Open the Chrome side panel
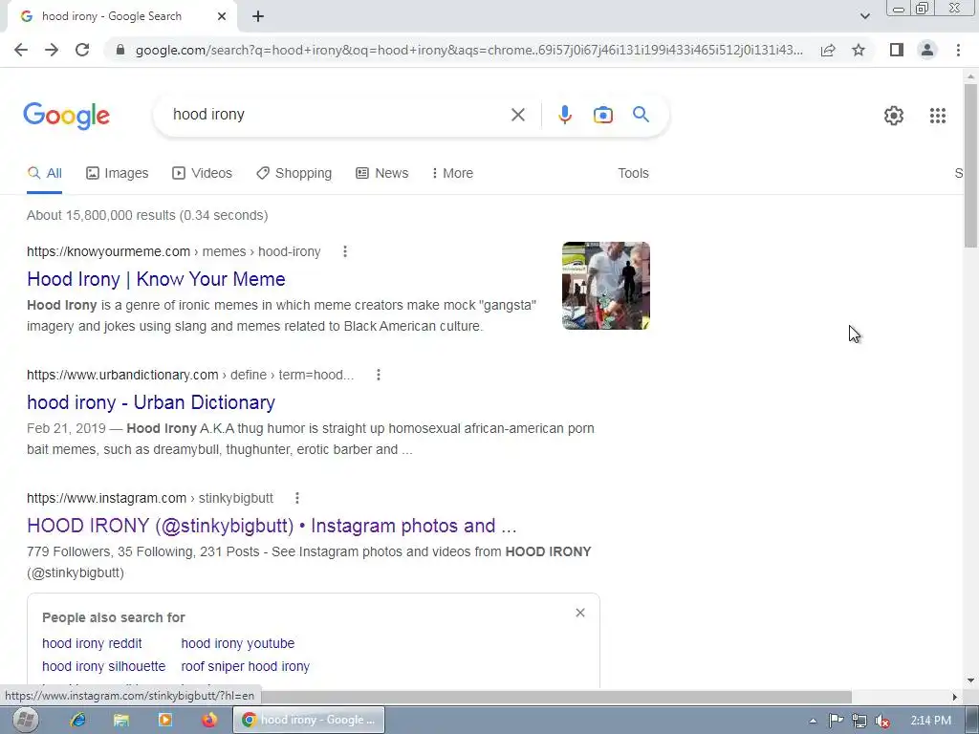The height and width of the screenshot is (734, 979). pos(897,50)
